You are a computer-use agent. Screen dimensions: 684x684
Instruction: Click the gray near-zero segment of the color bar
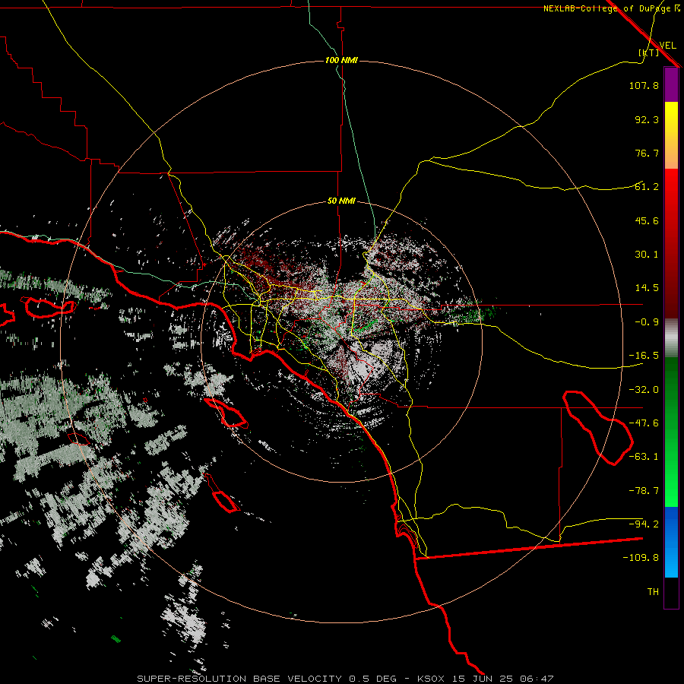click(671, 338)
